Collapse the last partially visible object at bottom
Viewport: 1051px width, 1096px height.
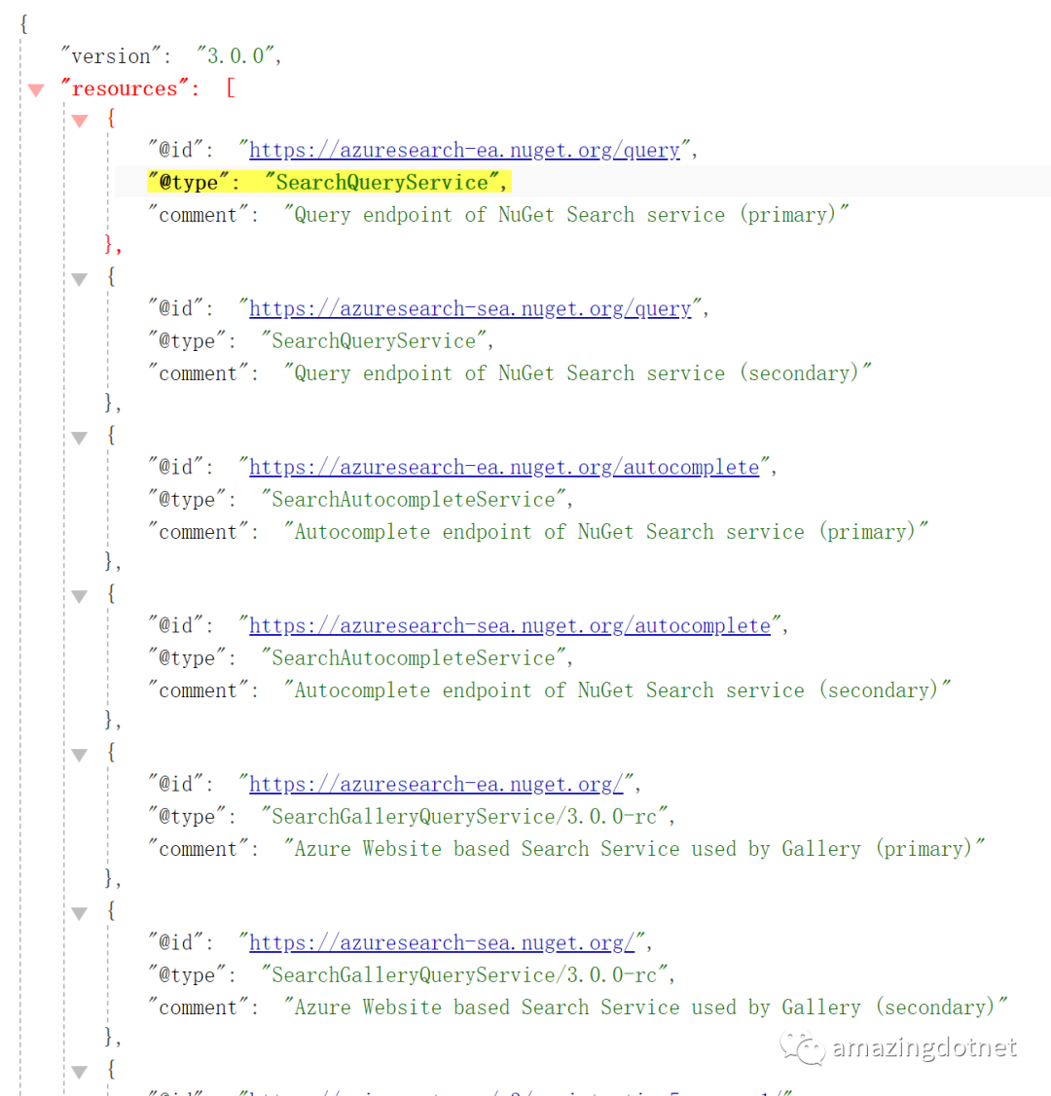[x=80, y=1072]
